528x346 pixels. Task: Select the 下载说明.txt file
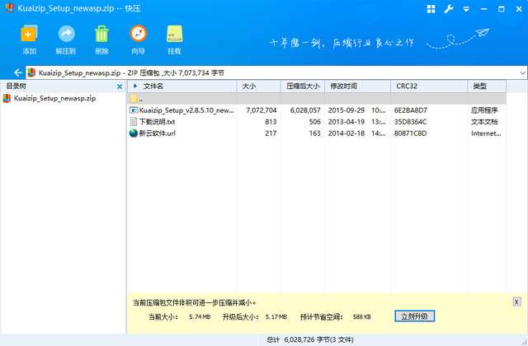click(x=317, y=122)
